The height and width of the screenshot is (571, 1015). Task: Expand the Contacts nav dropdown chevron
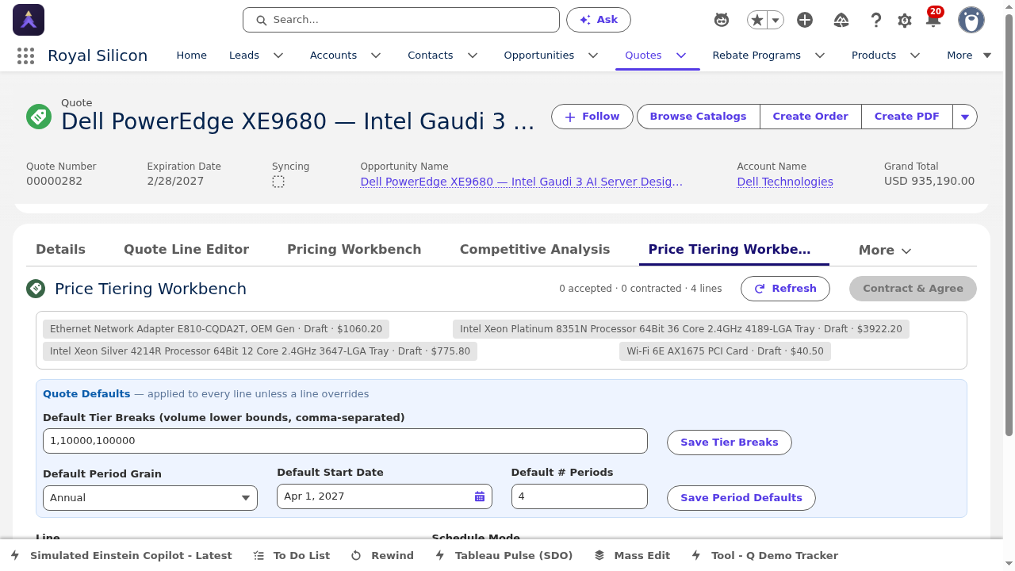(473, 56)
